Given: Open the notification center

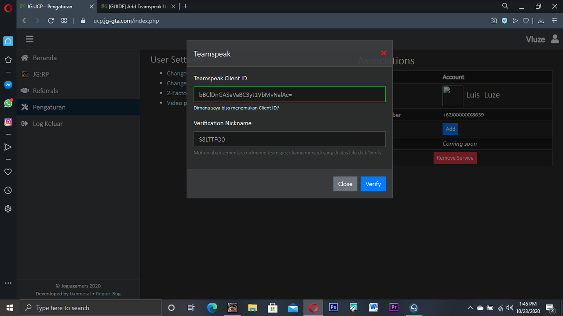Looking at the screenshot, I should [x=550, y=308].
